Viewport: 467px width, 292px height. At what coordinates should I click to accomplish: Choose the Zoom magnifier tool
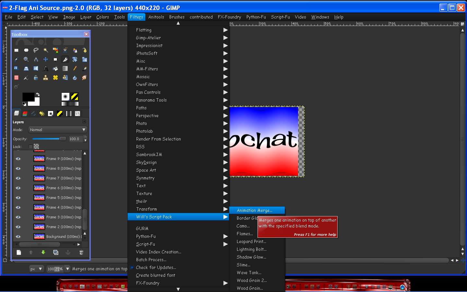[26, 59]
